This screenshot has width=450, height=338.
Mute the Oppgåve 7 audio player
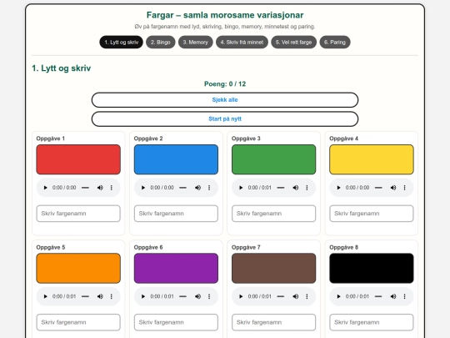point(295,296)
